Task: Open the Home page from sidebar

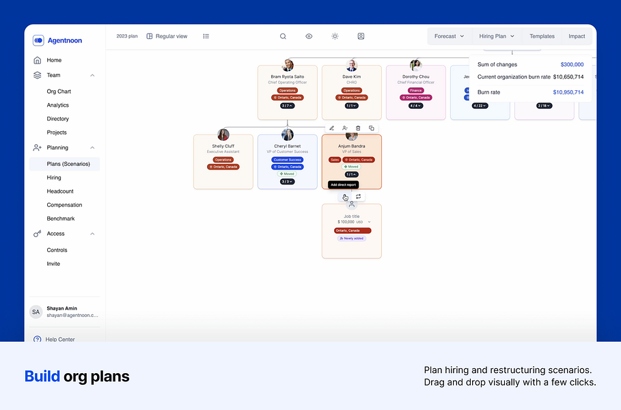Action: [x=54, y=60]
